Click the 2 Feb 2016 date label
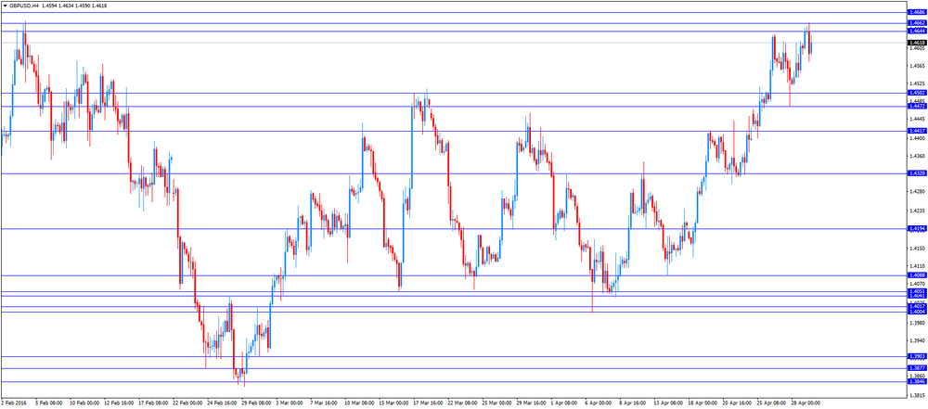Viewport: 928px width, 409px height. click(x=14, y=403)
